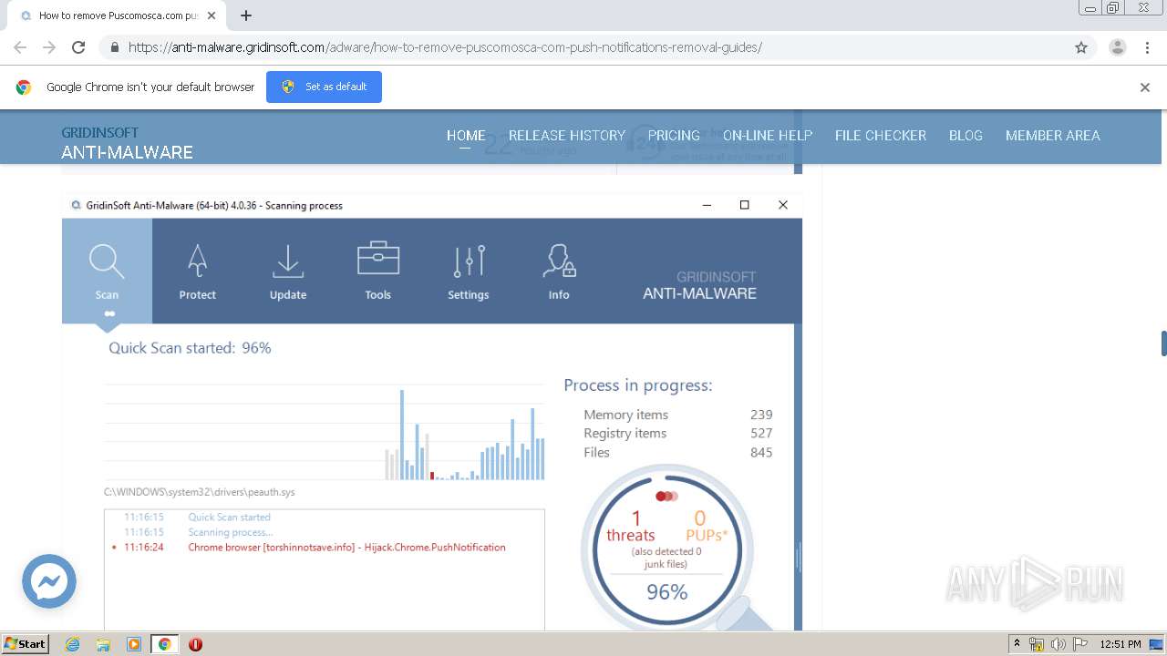The height and width of the screenshot is (656, 1167).
Task: Open the Protect umbrella icon
Action: [x=197, y=261]
